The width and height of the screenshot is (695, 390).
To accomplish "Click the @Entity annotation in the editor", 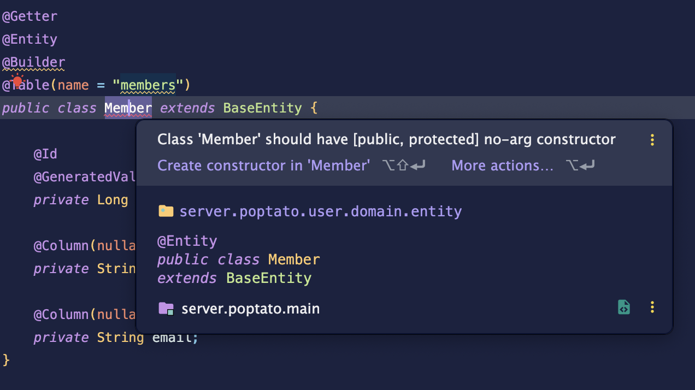I will pyautogui.click(x=30, y=39).
